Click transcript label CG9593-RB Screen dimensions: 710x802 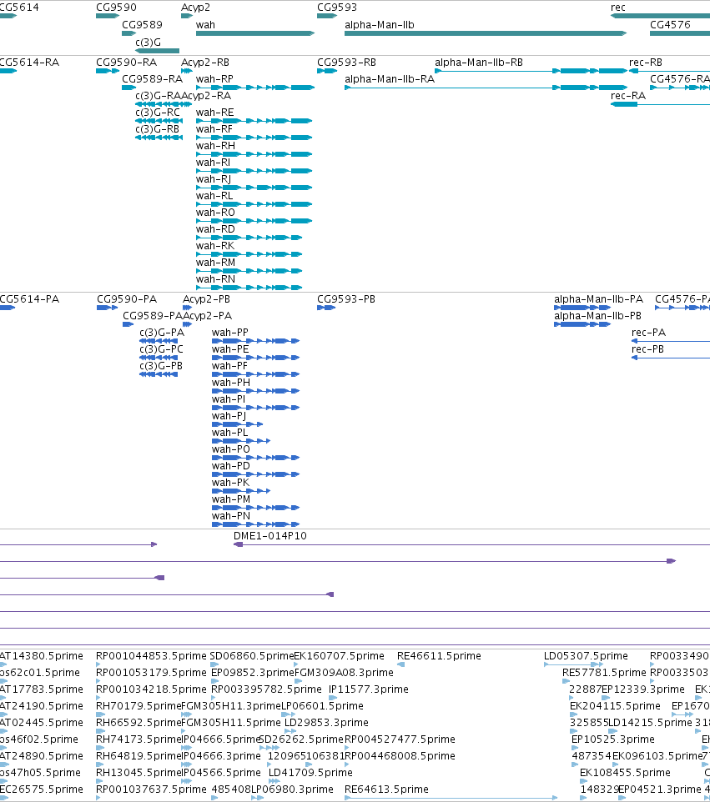pos(346,63)
